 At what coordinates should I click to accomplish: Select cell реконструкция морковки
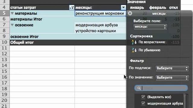click(x=100, y=13)
